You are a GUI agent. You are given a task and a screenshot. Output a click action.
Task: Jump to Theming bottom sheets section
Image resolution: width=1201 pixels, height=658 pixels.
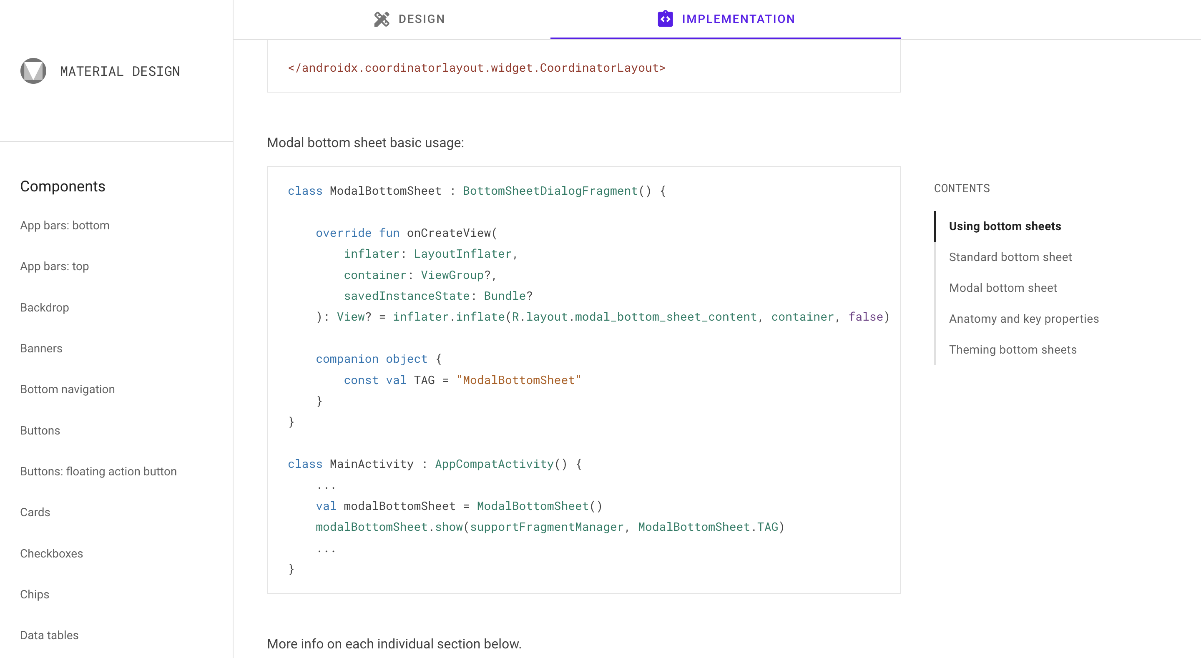pos(1012,350)
